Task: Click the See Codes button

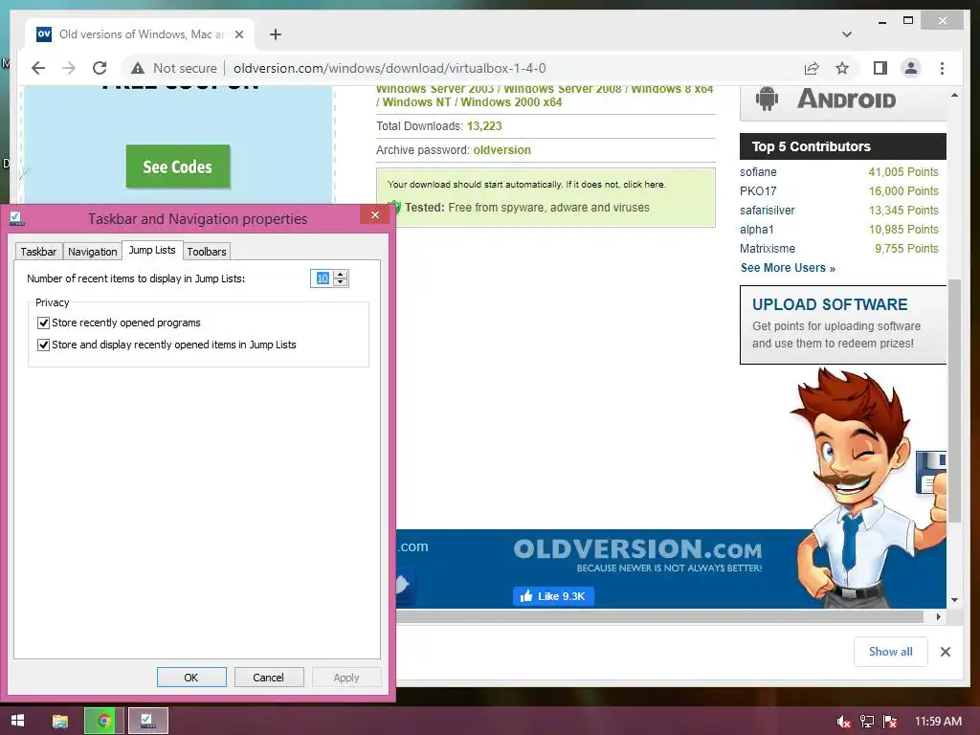Action: coord(177,167)
